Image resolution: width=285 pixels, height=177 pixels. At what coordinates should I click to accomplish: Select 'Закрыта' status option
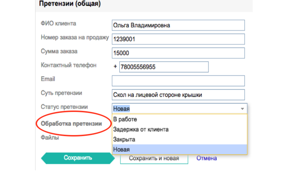[x=180, y=139]
